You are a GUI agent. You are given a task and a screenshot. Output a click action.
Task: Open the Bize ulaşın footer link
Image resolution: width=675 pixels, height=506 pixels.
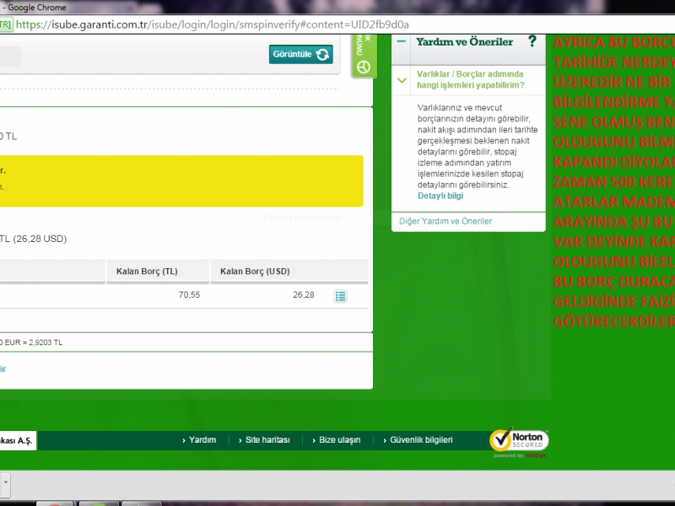(x=339, y=440)
